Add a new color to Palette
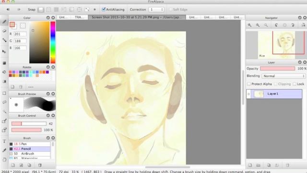 tap(12, 87)
